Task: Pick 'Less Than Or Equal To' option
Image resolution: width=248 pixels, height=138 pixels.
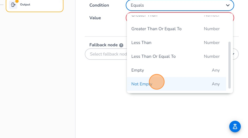Action: pyautogui.click(x=153, y=56)
